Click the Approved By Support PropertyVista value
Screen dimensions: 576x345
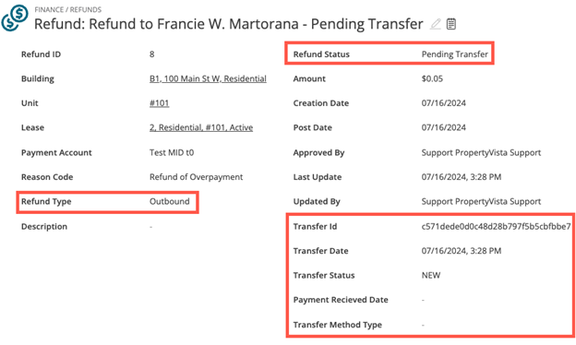pyautogui.click(x=481, y=153)
